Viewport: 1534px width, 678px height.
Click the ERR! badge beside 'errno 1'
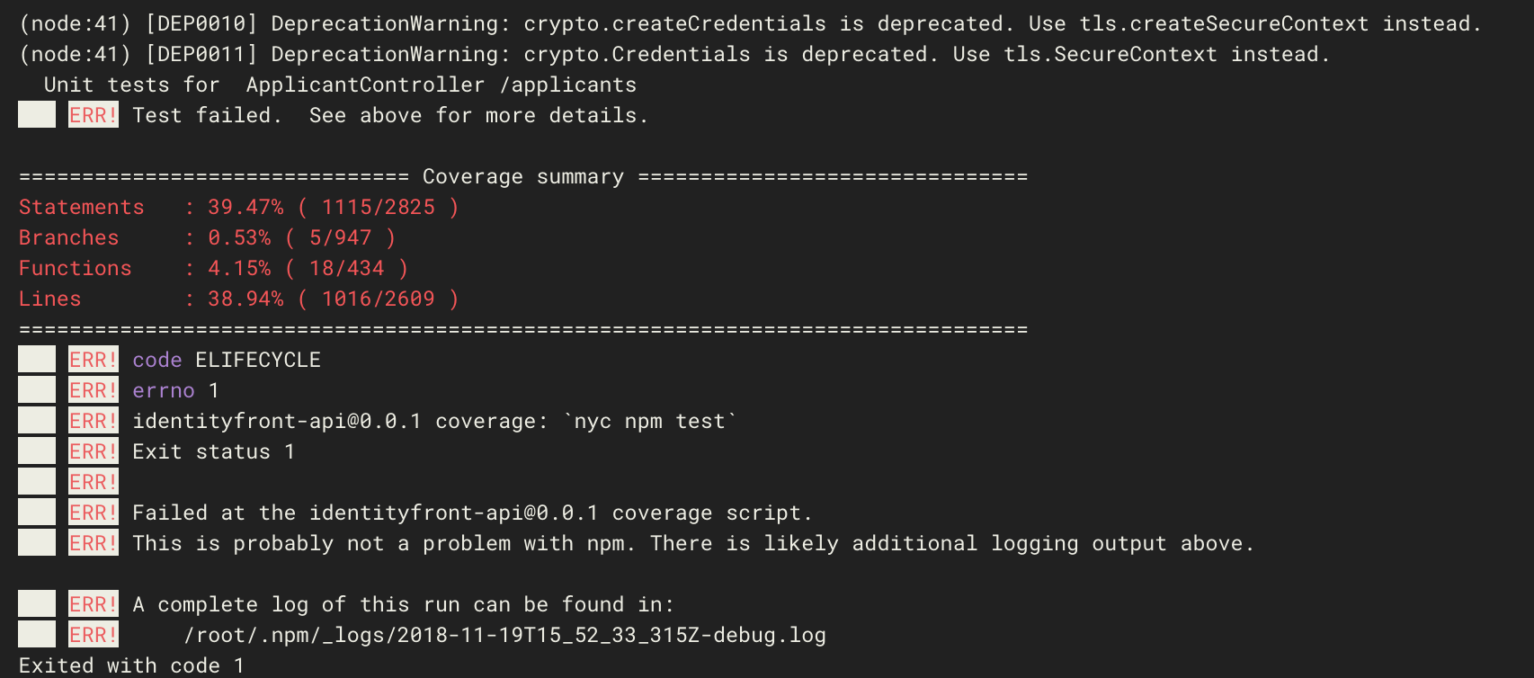click(x=94, y=390)
